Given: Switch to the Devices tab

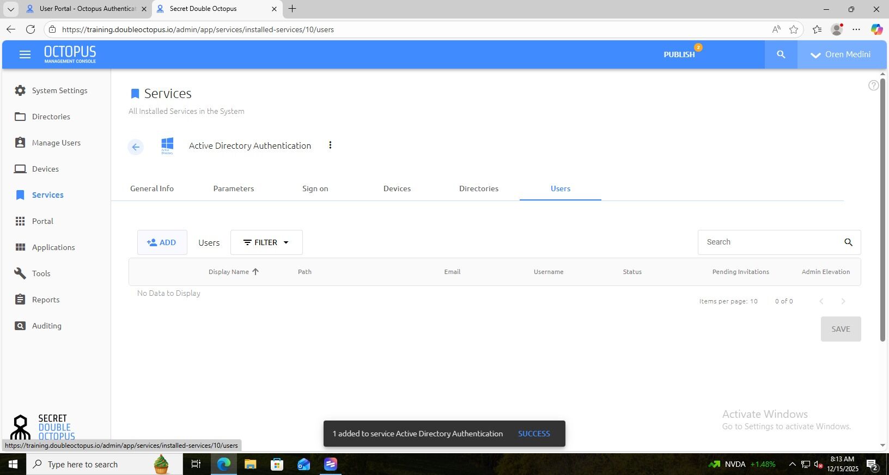Looking at the screenshot, I should coord(397,188).
